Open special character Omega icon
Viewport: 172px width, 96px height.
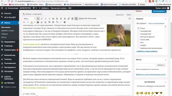click(x=45, y=22)
